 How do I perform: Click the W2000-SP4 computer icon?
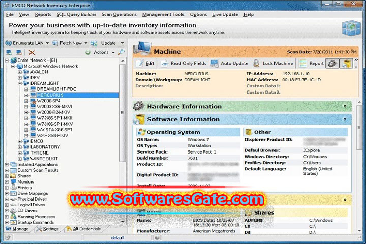click(x=33, y=101)
